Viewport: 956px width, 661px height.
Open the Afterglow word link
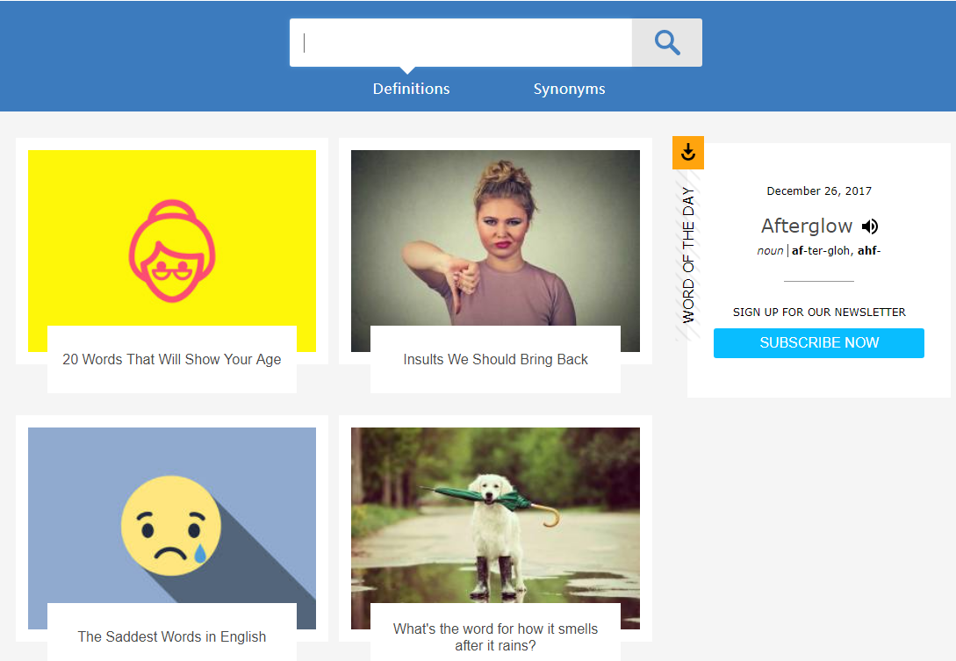point(806,226)
